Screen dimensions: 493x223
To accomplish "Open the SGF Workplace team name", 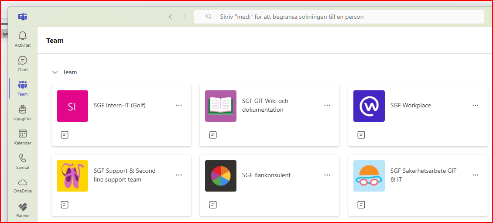I will tap(411, 106).
